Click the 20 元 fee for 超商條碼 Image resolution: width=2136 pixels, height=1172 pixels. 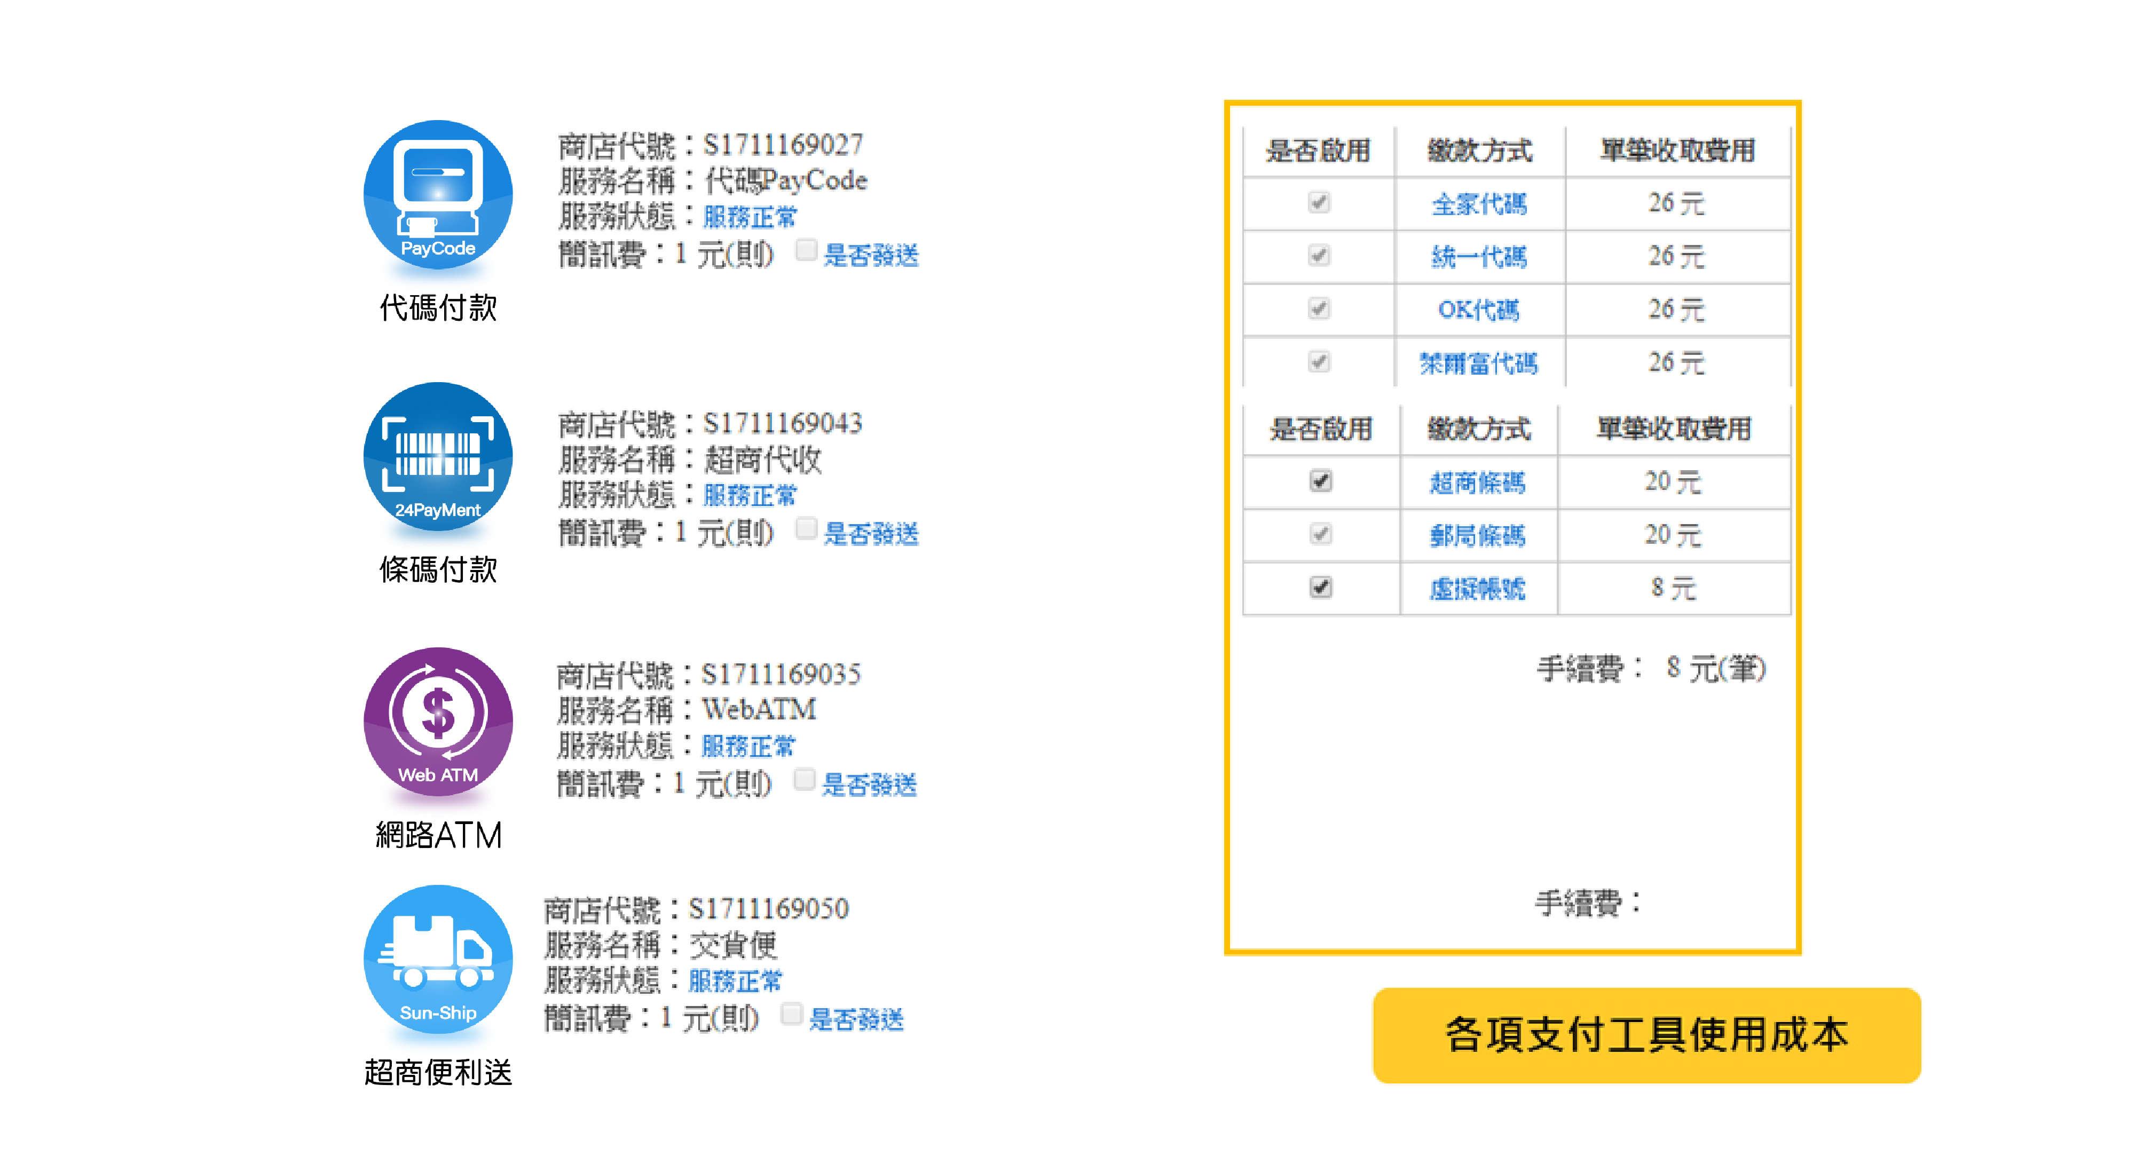[x=1673, y=481]
